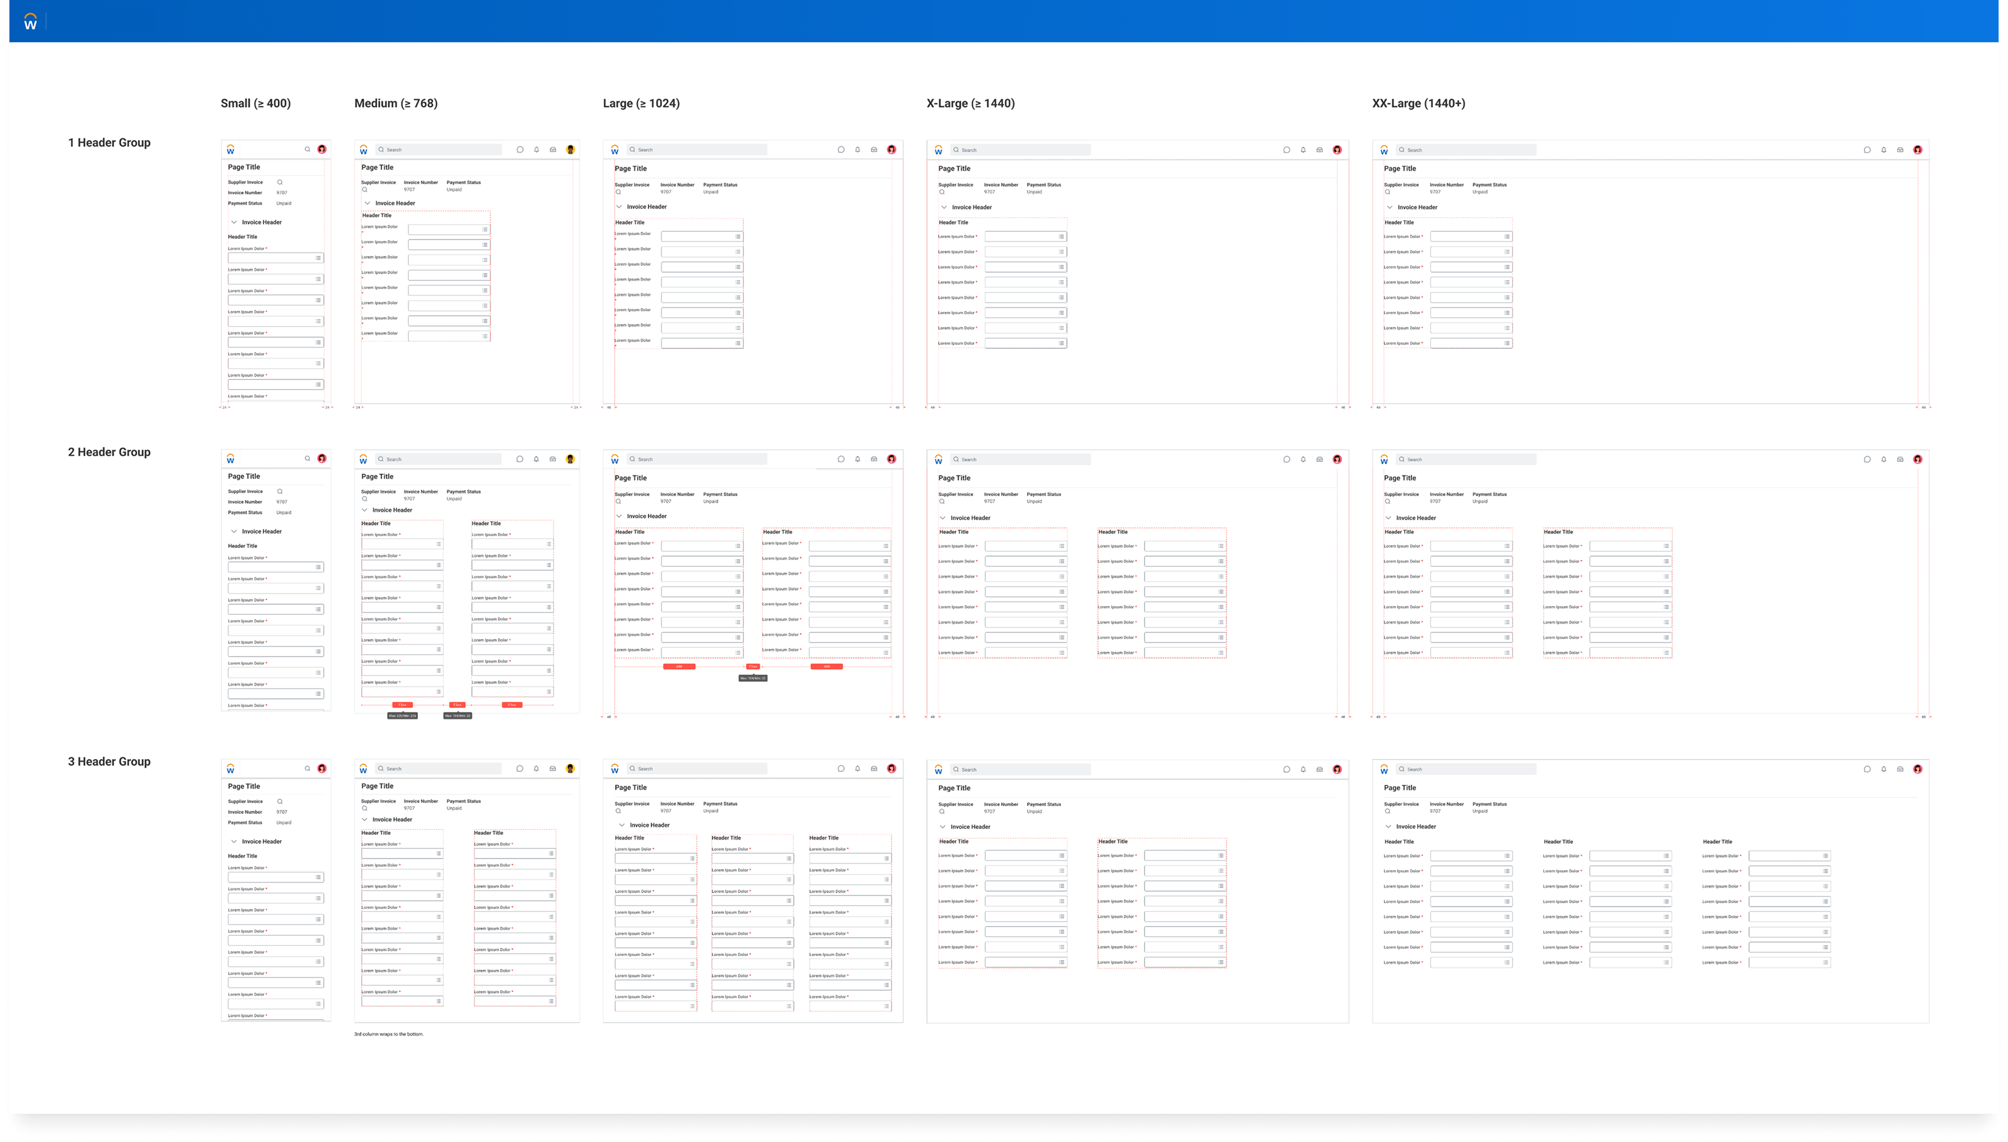Open the inbox icon in the X-Large layout header

coord(1319,149)
